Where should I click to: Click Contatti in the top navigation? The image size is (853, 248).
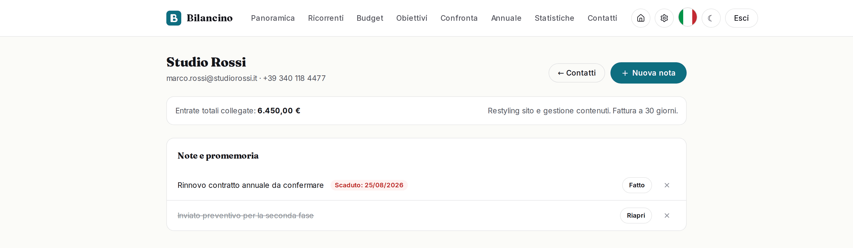click(602, 18)
